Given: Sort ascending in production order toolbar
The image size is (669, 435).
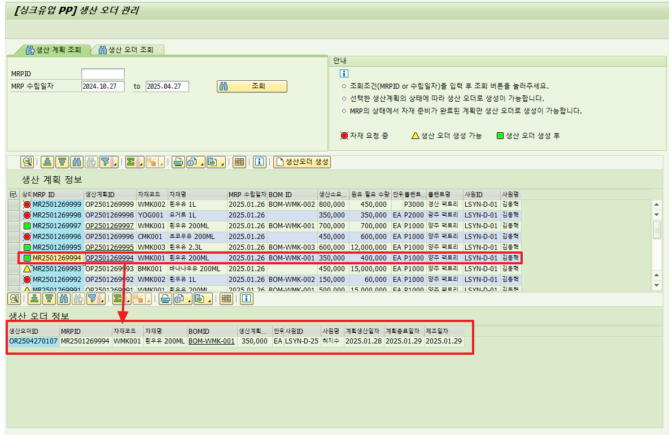Looking at the screenshot, I should click(34, 299).
